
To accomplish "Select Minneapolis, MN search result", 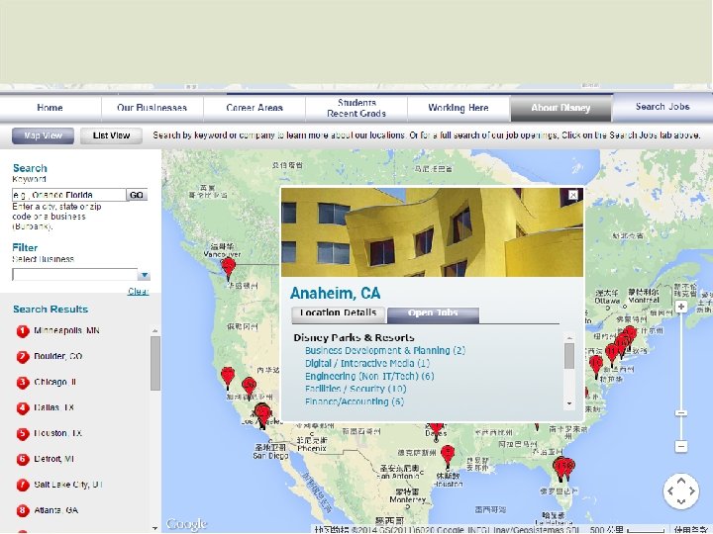I will click(x=66, y=330).
